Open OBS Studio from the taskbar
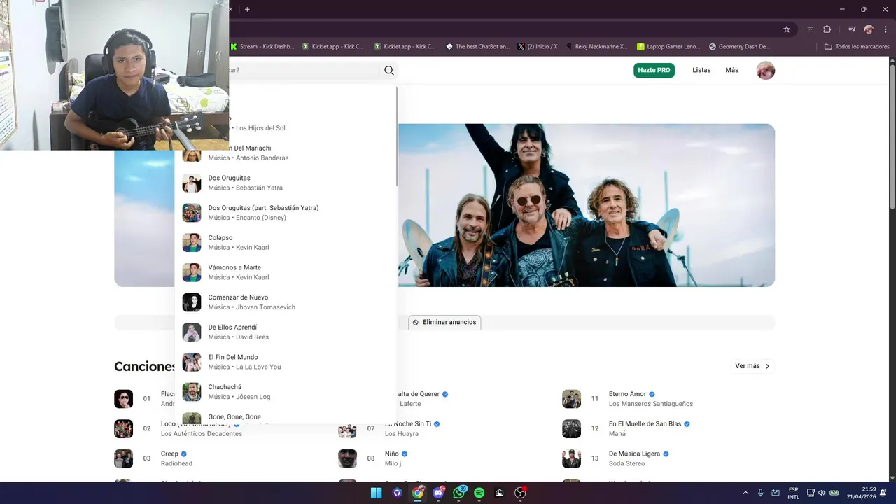This screenshot has height=504, width=896. tap(520, 493)
